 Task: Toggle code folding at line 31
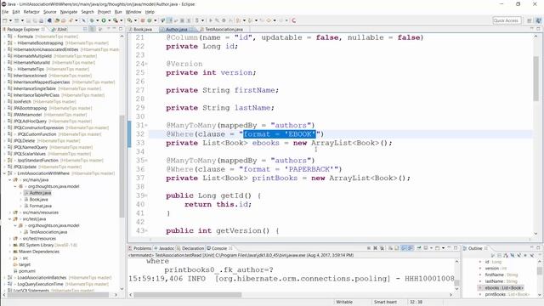[146, 125]
